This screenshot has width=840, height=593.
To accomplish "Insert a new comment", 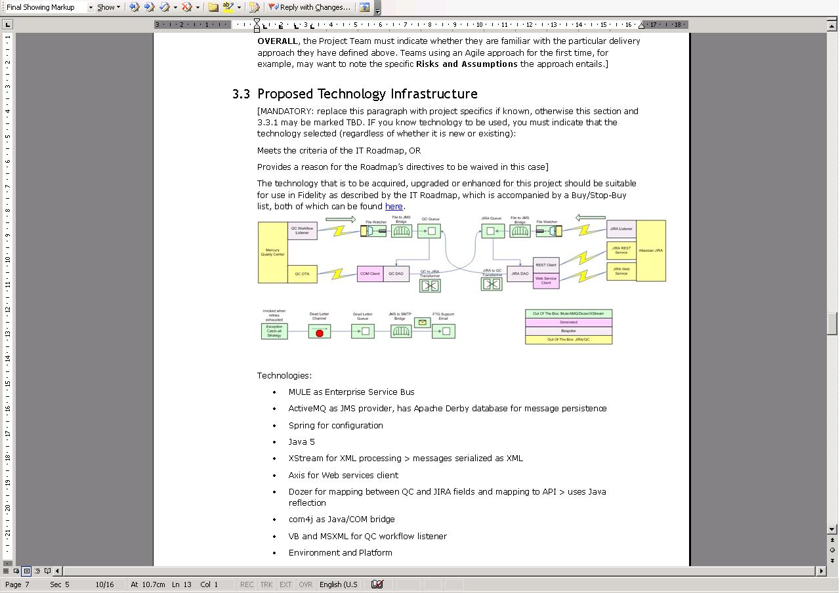I will click(x=213, y=7).
